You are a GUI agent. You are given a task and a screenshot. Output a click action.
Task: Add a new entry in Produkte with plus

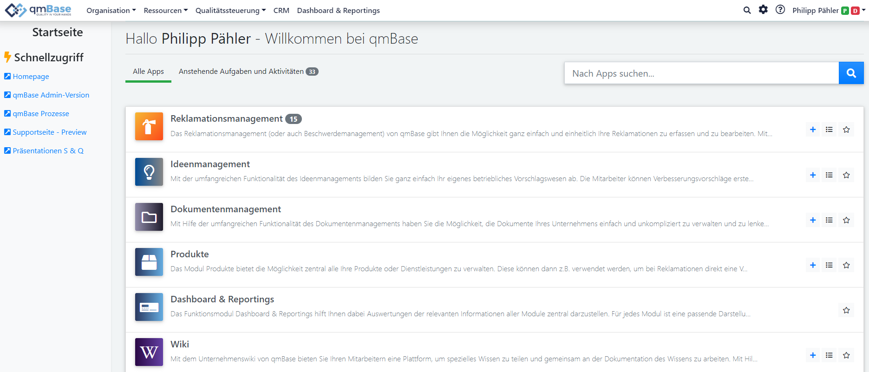coord(813,265)
